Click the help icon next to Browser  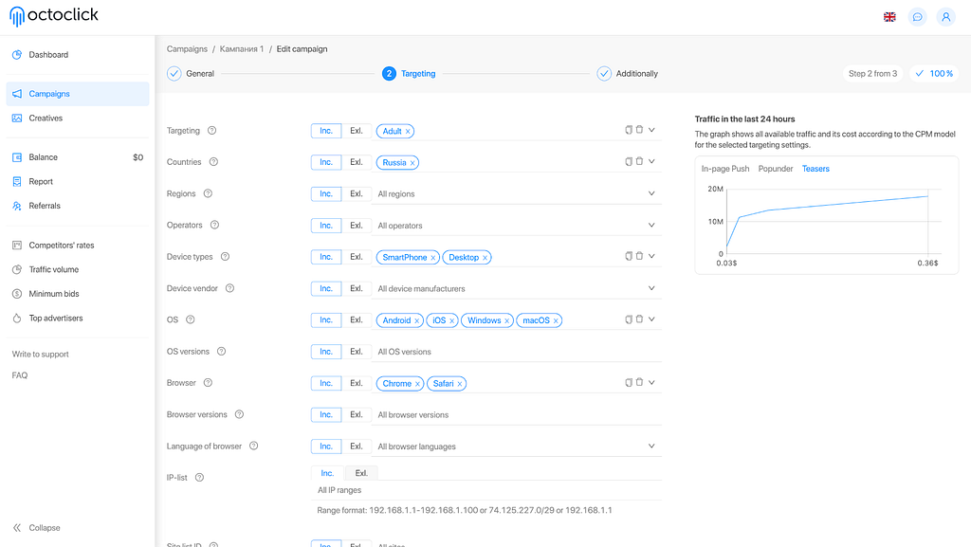tap(208, 383)
